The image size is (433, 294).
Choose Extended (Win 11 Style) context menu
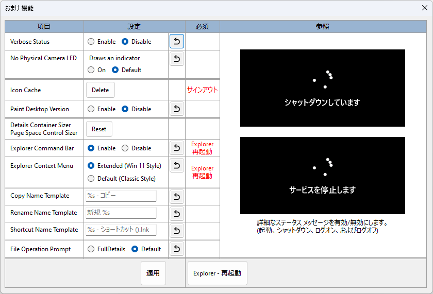click(124, 166)
